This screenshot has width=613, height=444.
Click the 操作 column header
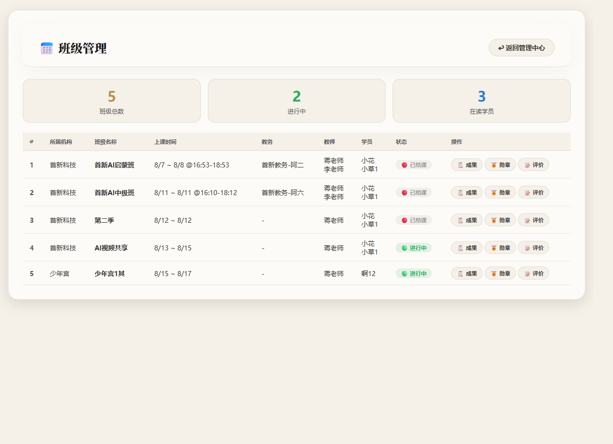456,142
